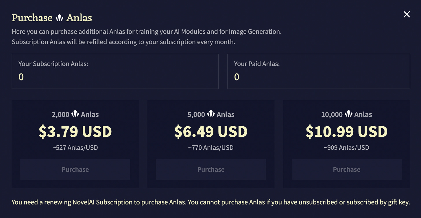Click the ~770 Anlas/USD rate text

(211, 148)
